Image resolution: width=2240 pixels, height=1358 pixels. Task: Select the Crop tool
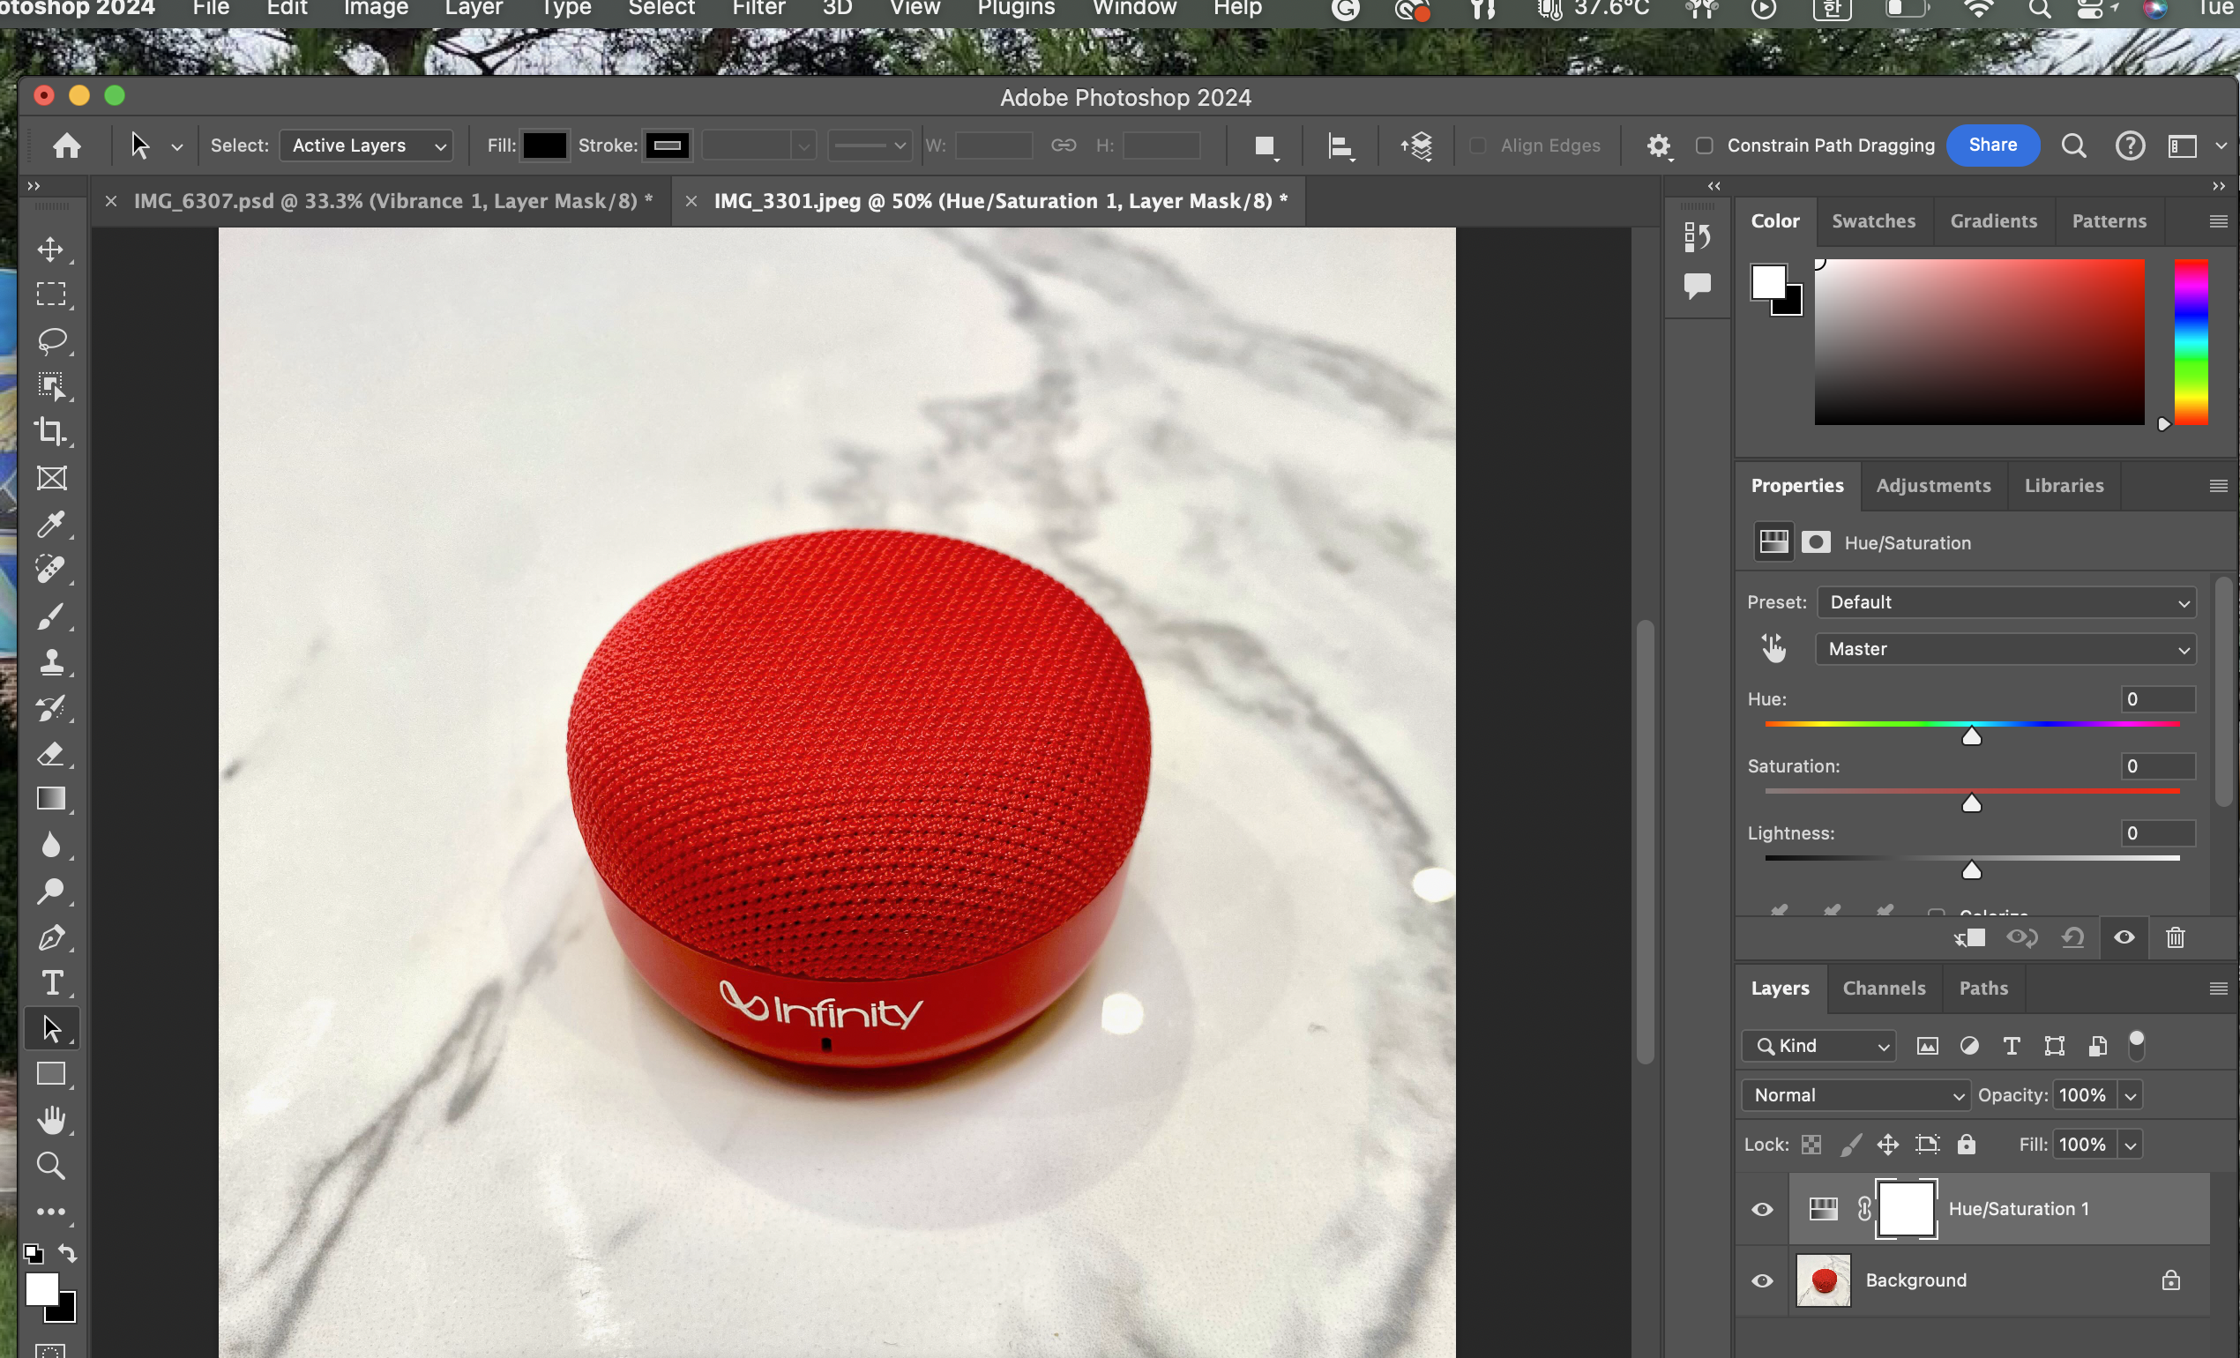tap(50, 431)
